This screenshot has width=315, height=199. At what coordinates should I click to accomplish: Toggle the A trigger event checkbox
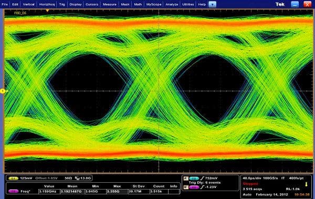186,178
